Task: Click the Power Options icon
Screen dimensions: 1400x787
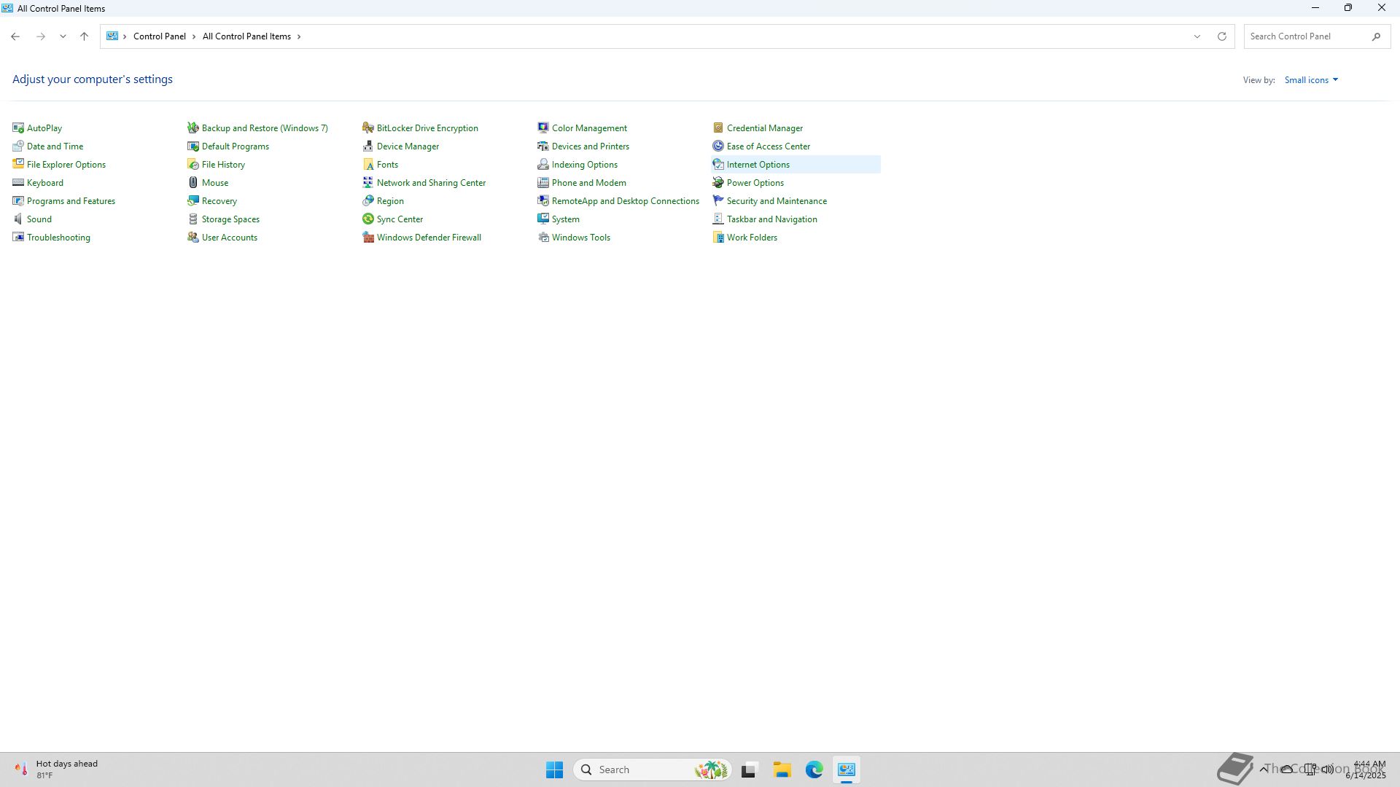Action: coord(718,183)
